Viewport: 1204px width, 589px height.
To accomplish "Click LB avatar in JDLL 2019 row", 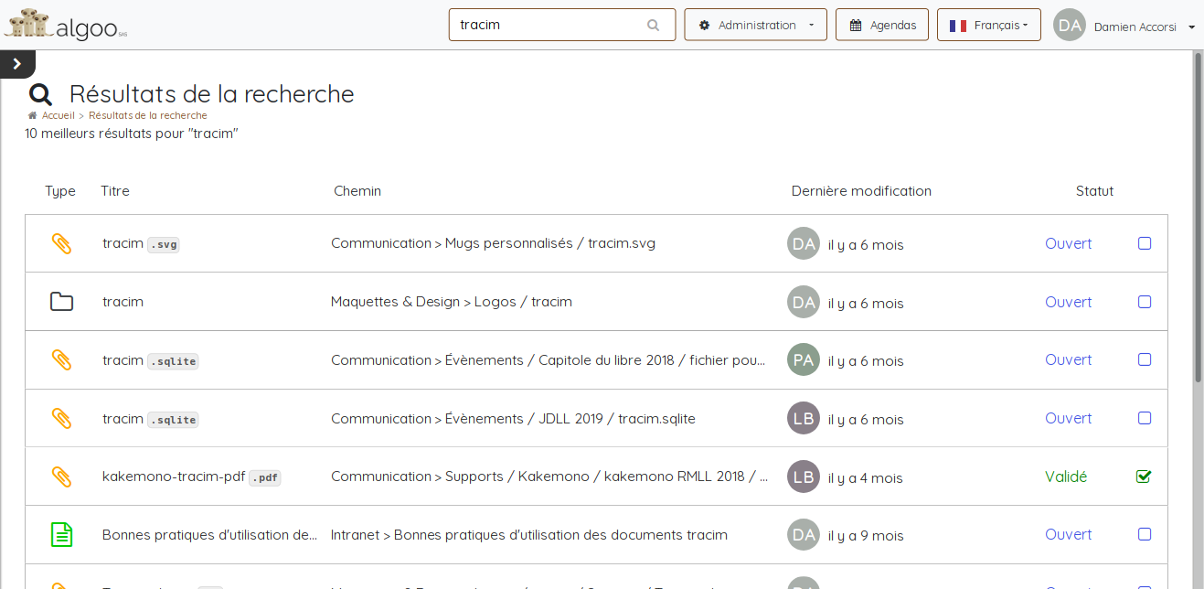I will (804, 419).
